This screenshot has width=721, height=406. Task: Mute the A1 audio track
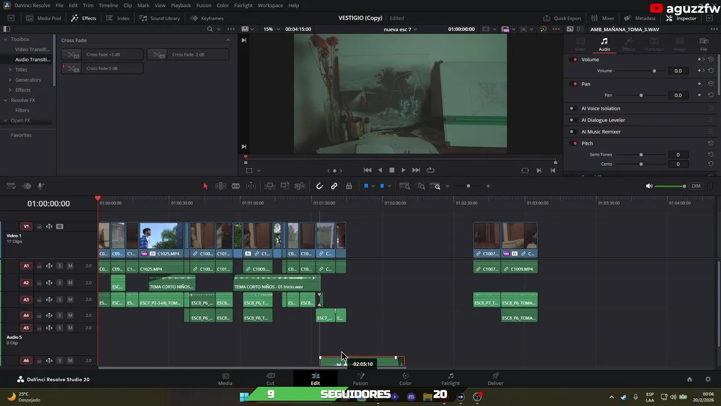pyautogui.click(x=70, y=266)
